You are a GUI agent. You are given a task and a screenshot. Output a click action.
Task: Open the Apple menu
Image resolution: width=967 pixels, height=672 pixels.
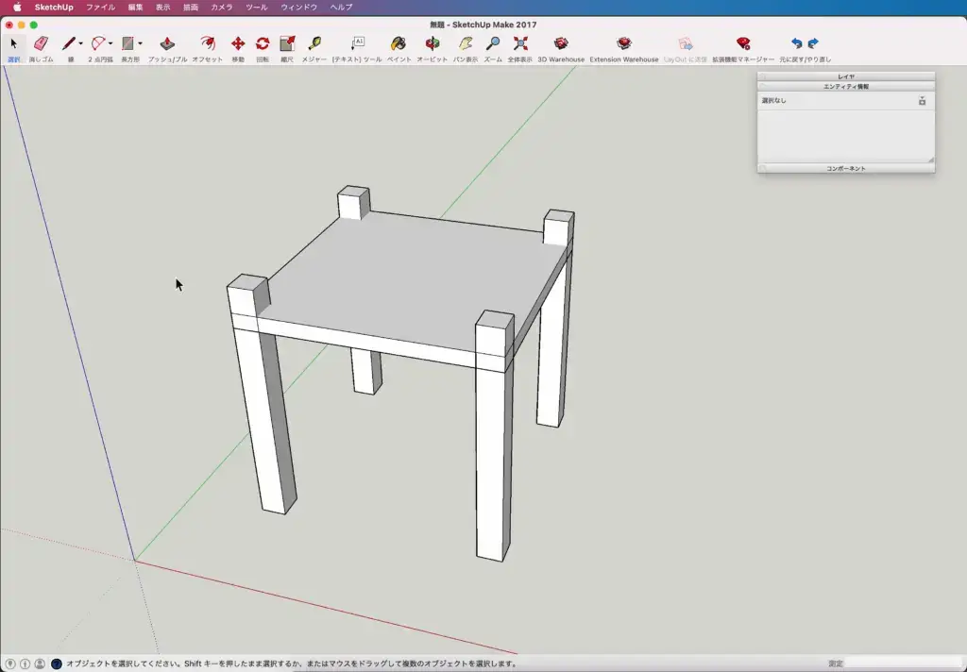click(17, 8)
